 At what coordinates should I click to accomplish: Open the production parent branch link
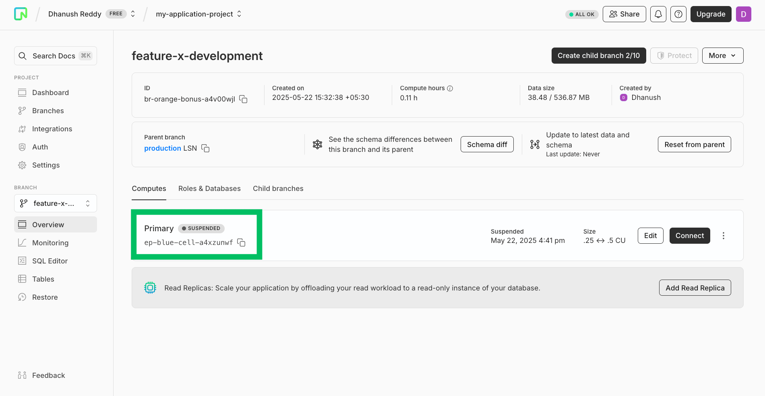(162, 148)
